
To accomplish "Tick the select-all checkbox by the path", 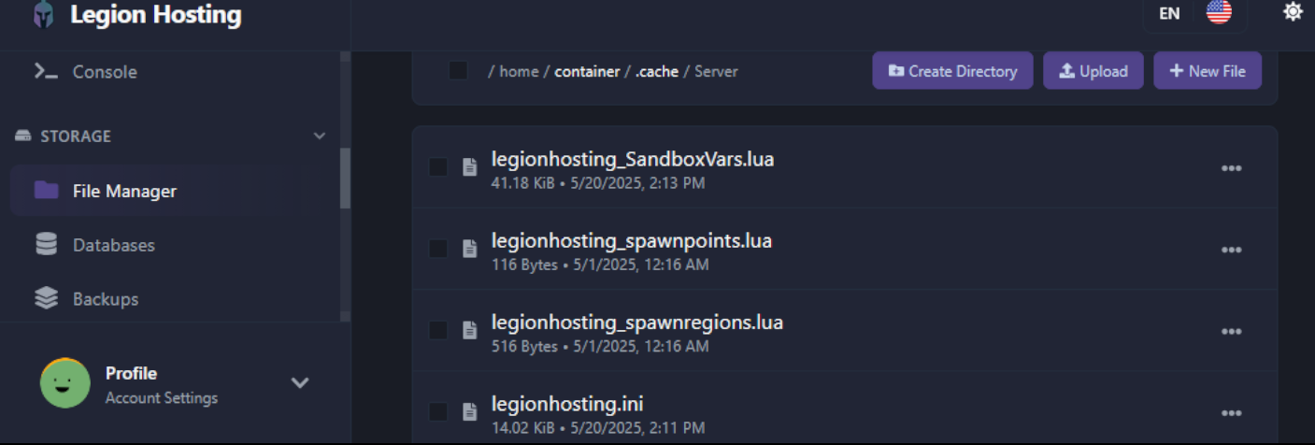I will point(458,70).
